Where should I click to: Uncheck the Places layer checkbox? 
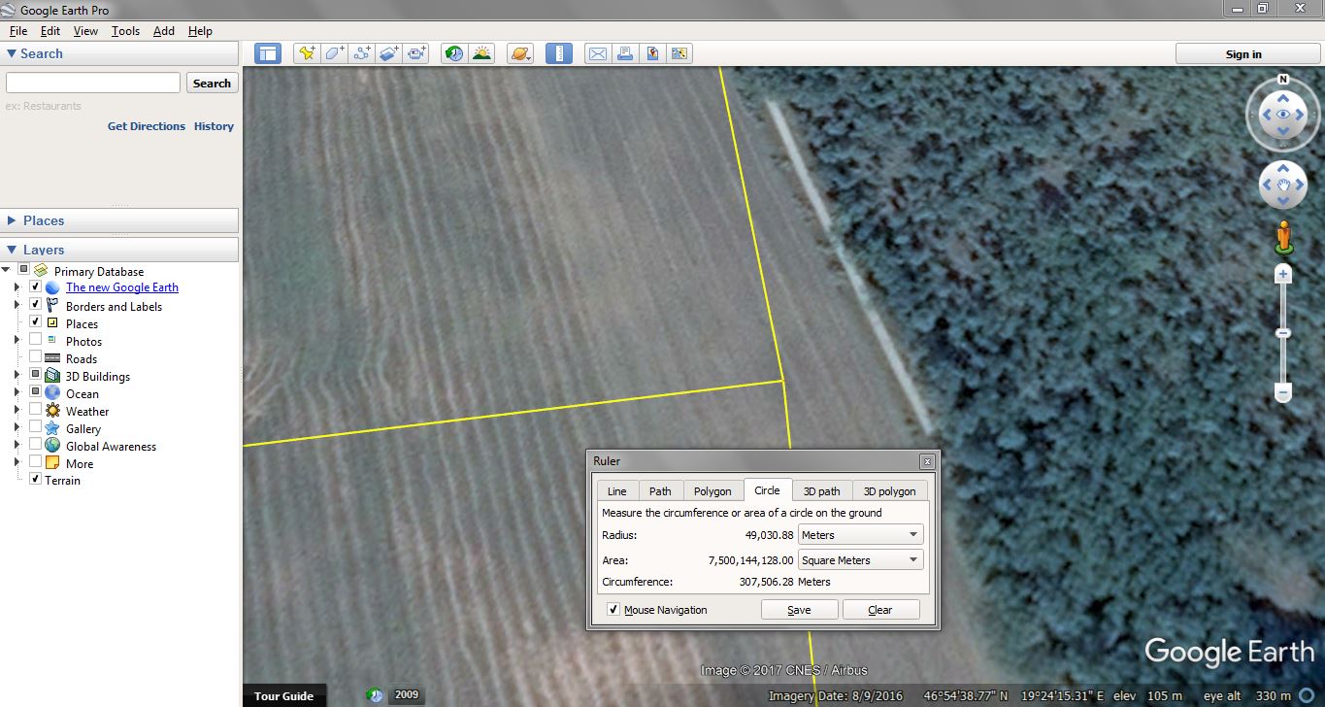click(x=36, y=321)
